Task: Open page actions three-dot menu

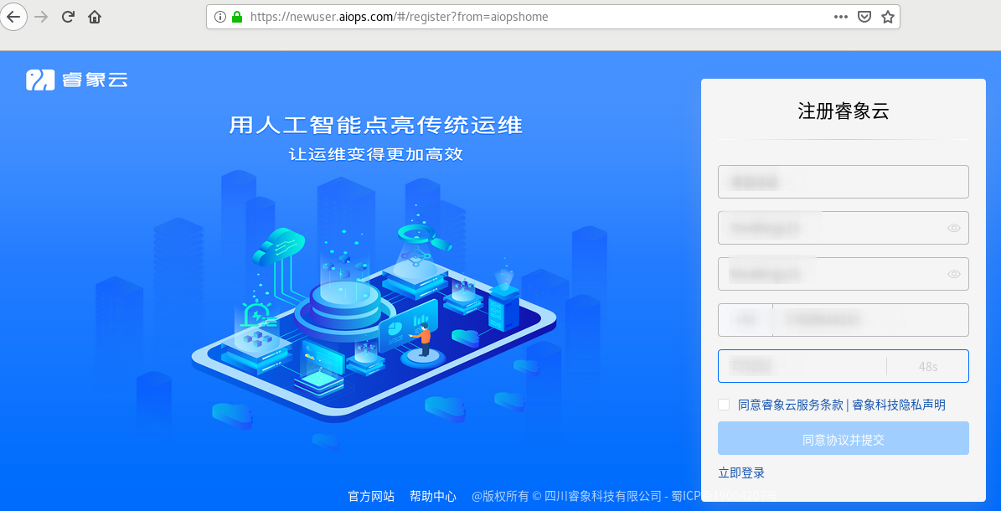Action: (841, 18)
